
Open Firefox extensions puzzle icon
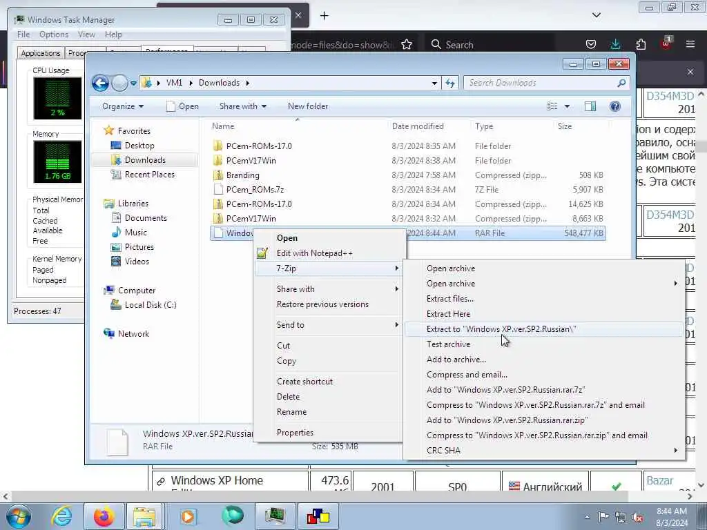tap(641, 44)
